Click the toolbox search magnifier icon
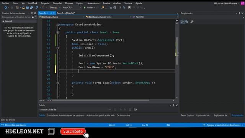 33,17
